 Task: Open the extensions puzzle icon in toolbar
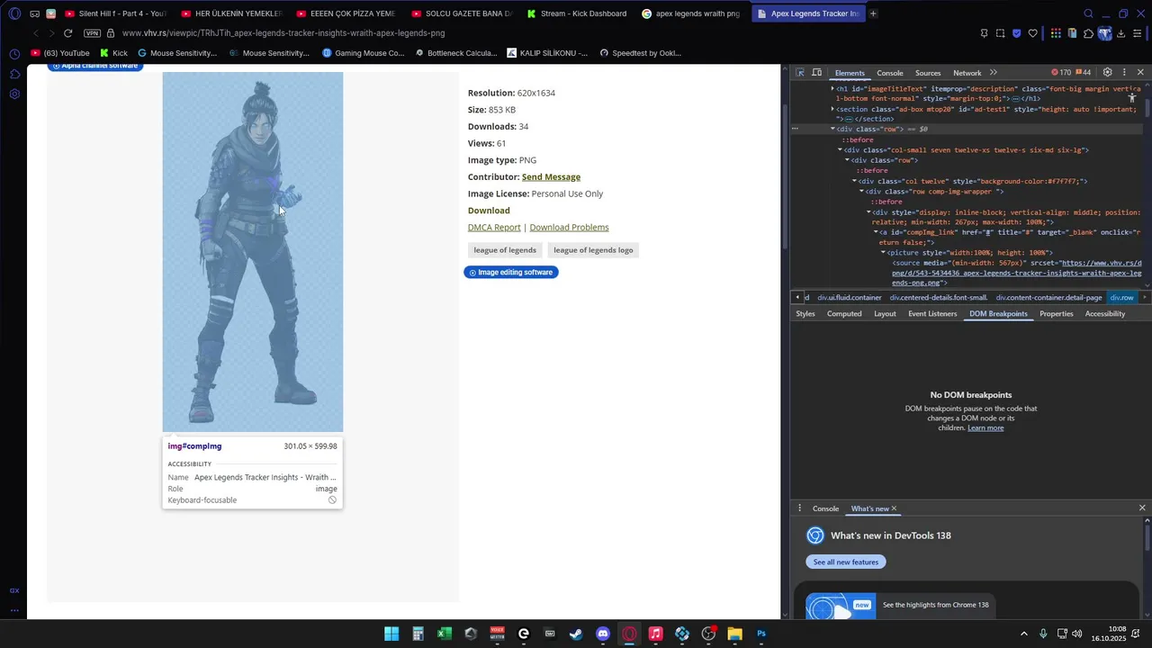tap(1088, 33)
